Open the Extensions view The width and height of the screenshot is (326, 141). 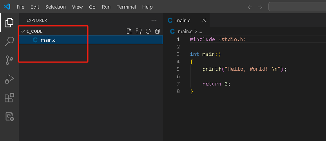(9, 98)
